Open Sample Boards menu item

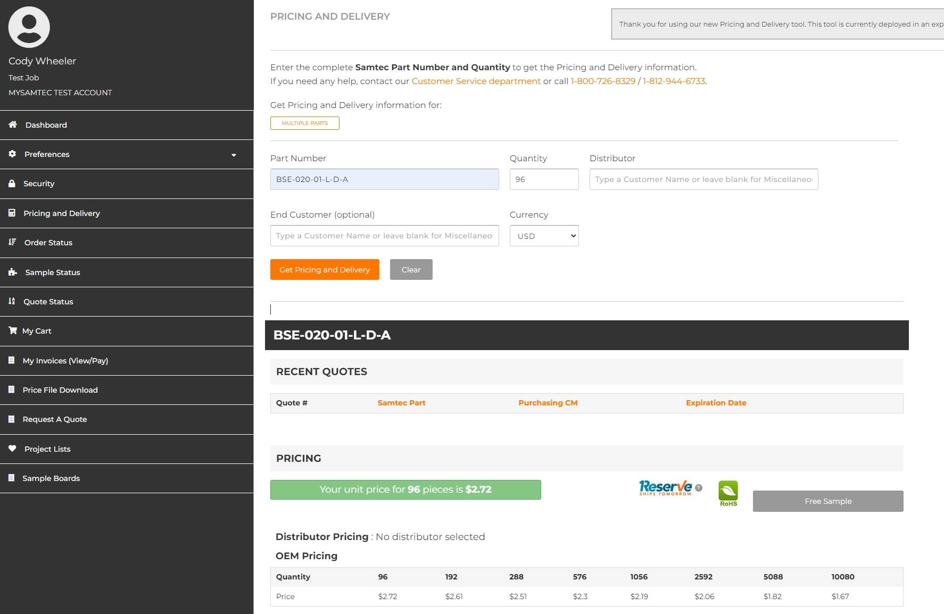click(127, 478)
